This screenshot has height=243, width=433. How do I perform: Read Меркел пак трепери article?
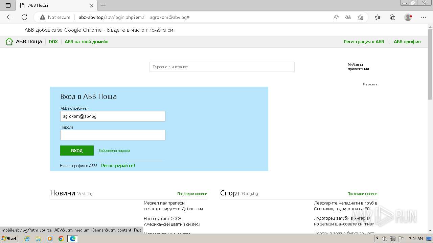coord(173,206)
